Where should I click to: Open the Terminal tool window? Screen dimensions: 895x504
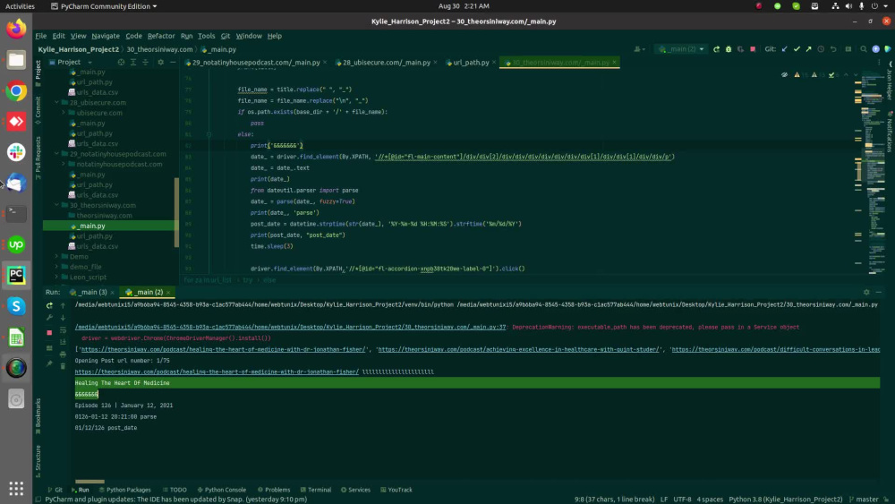[316, 490]
